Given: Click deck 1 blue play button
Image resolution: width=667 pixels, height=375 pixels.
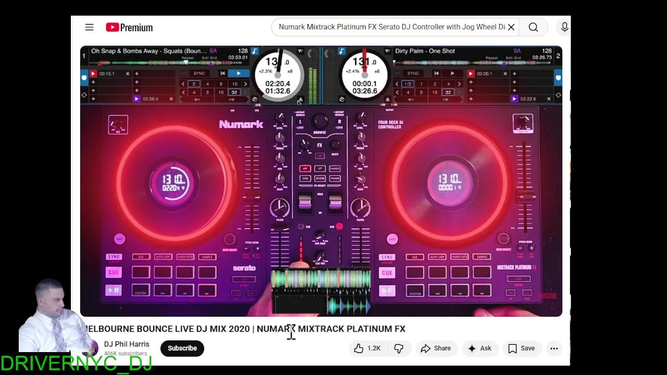Looking at the screenshot, I should pyautogui.click(x=239, y=73).
